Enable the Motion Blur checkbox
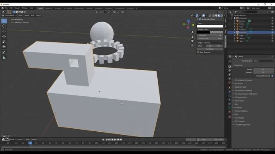This screenshot has height=154, width=275. pyautogui.click(x=236, y=97)
